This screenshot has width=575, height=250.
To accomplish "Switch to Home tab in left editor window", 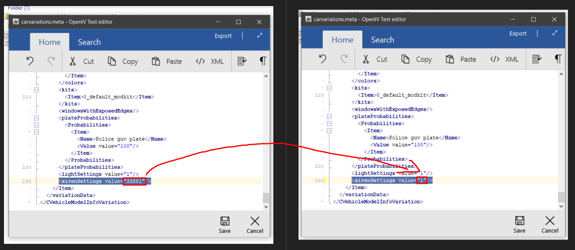I will click(50, 42).
